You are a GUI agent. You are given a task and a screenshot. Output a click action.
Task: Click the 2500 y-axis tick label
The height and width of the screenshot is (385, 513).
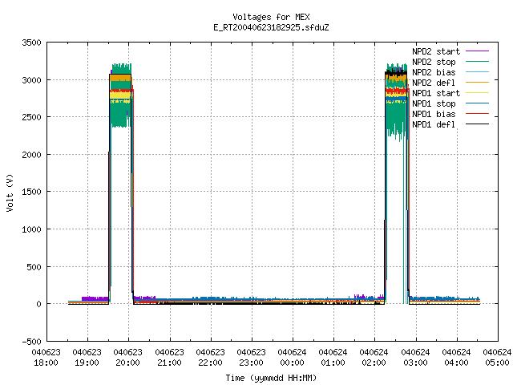click(32, 117)
